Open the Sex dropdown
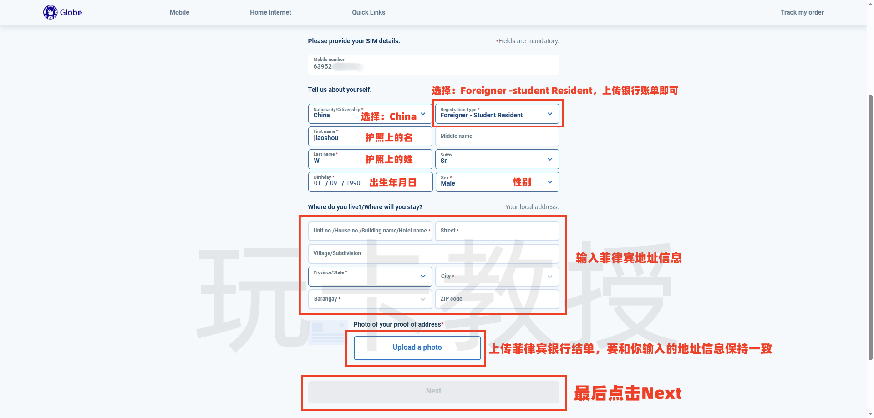The height and width of the screenshot is (418, 874). coord(497,182)
